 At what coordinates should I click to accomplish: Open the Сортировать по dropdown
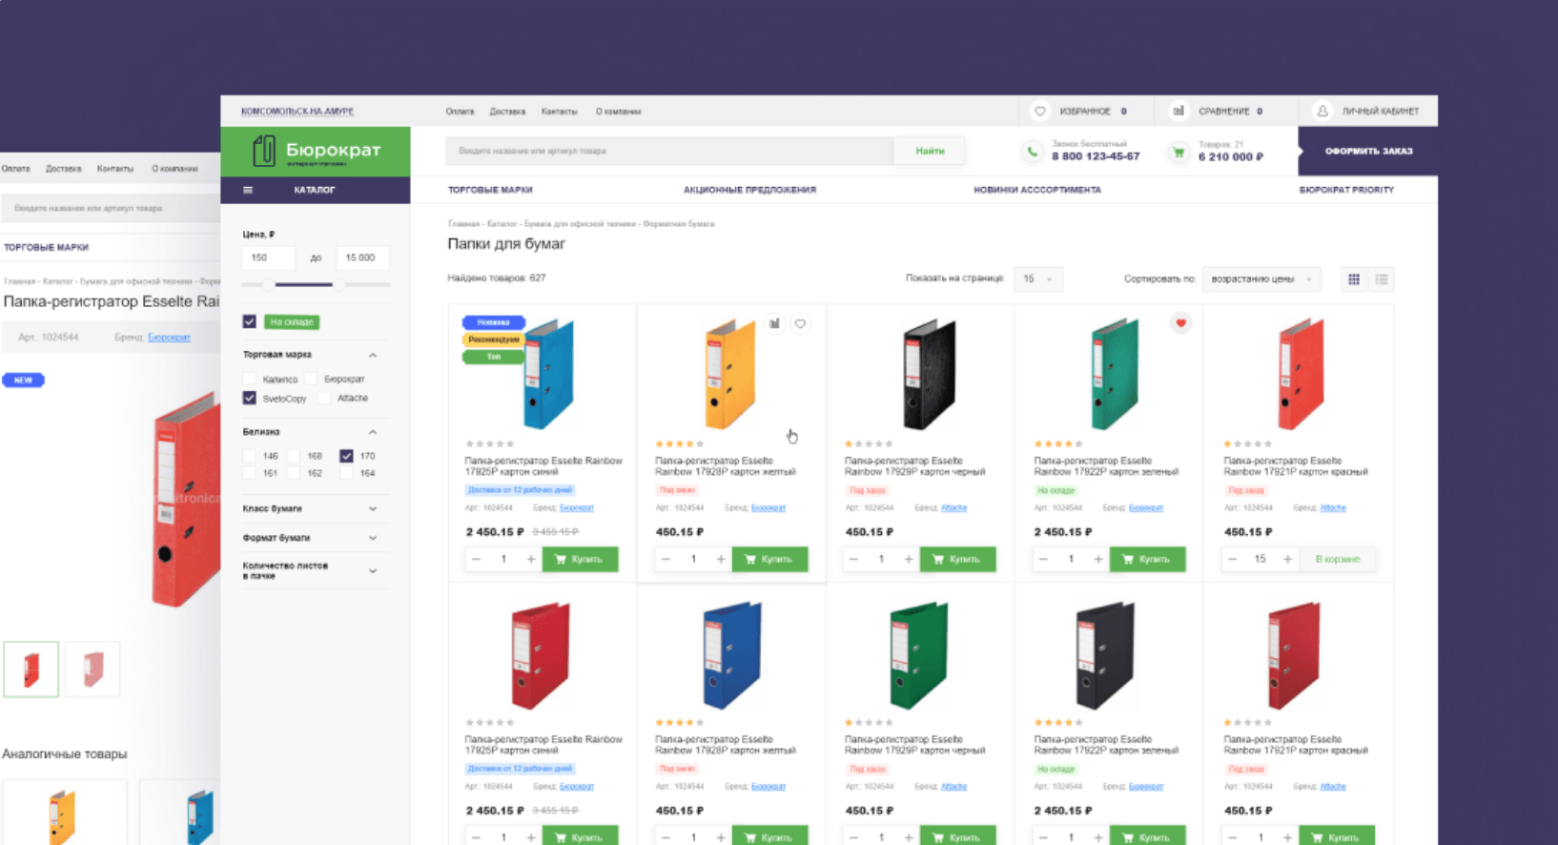point(1261,279)
